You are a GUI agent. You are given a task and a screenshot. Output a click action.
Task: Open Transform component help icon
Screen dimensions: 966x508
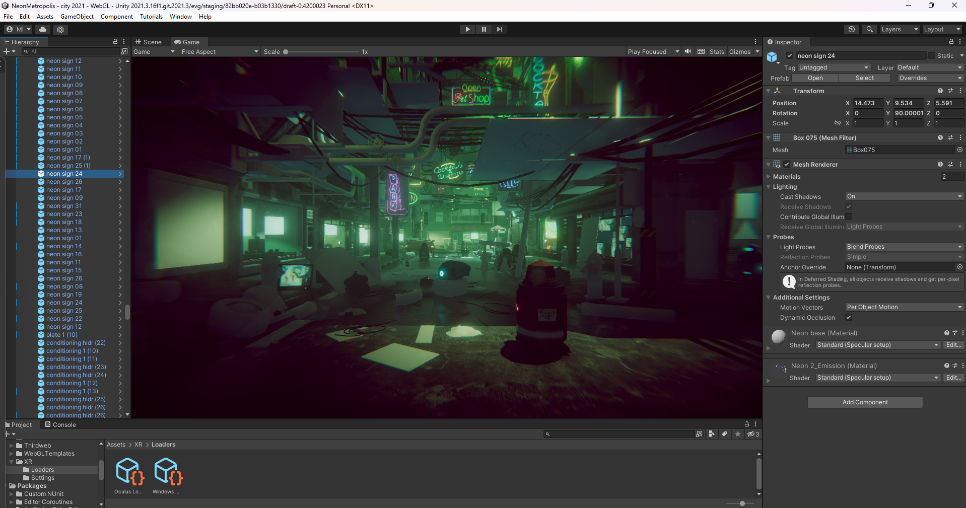940,91
